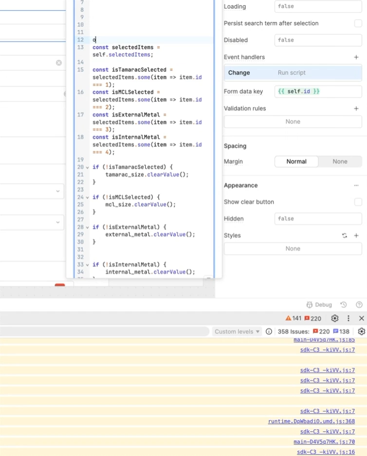Click 'tamarac_size.clearValue();' code line
The image size is (367, 456).
click(x=147, y=175)
